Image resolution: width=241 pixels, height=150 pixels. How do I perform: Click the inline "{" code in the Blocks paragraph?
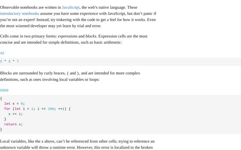(x=68, y=73)
